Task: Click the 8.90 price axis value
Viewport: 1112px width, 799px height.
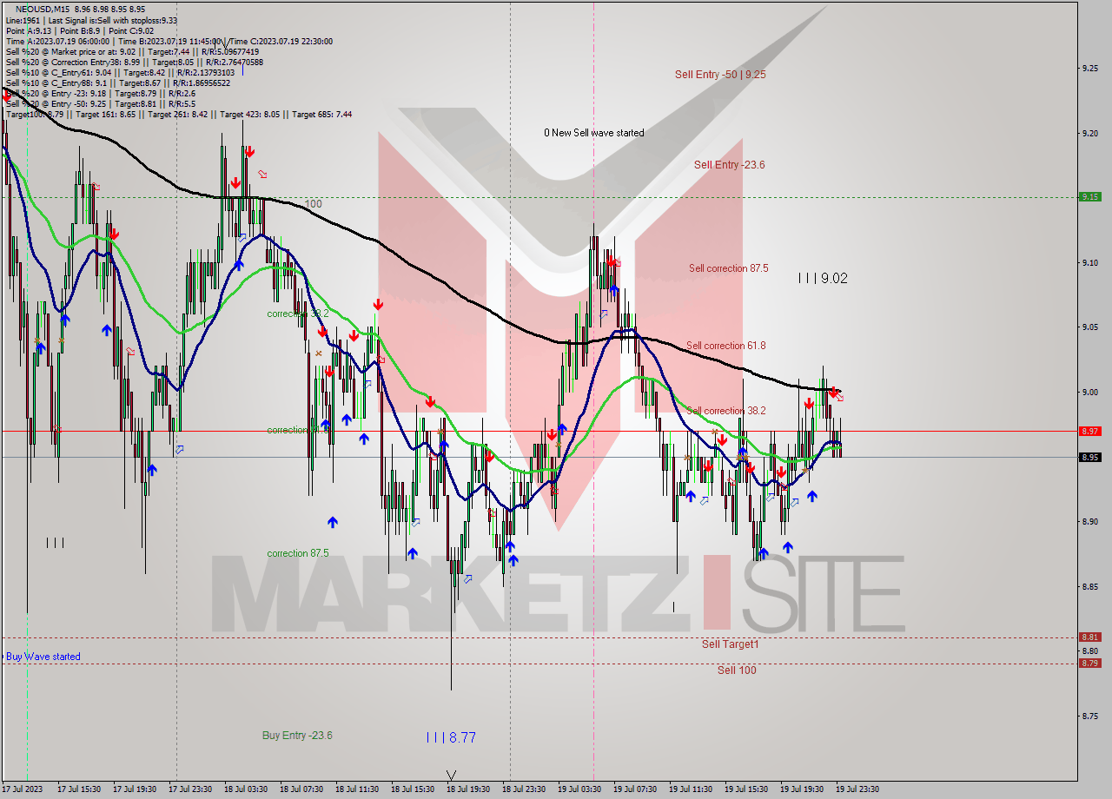Action: pos(1092,521)
